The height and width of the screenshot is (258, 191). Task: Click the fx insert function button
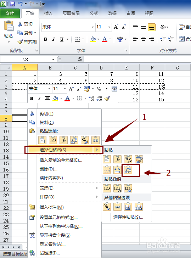tap(80, 59)
